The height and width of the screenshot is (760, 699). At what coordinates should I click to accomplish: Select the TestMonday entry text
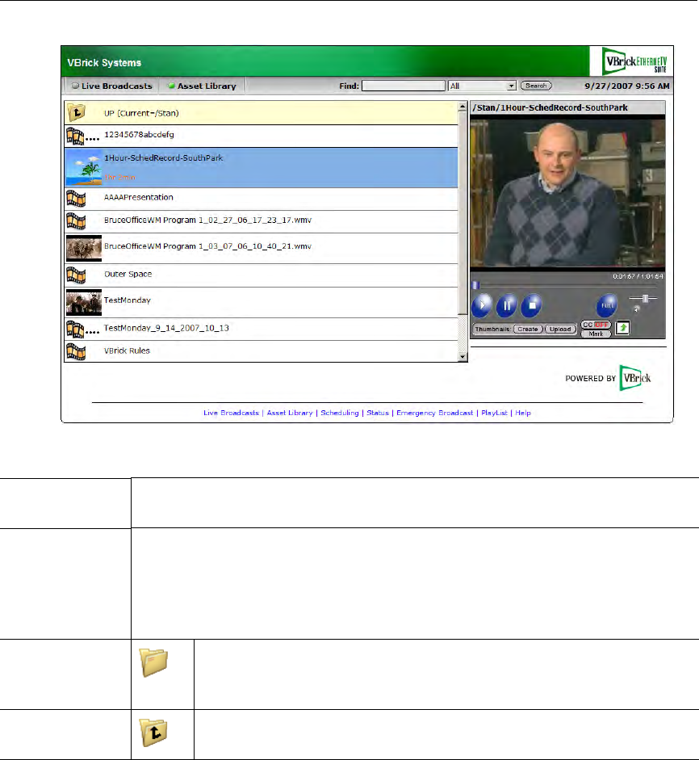(x=128, y=300)
